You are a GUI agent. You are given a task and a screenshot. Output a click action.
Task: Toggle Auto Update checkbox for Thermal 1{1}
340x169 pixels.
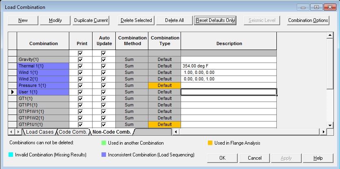[x=104, y=66]
